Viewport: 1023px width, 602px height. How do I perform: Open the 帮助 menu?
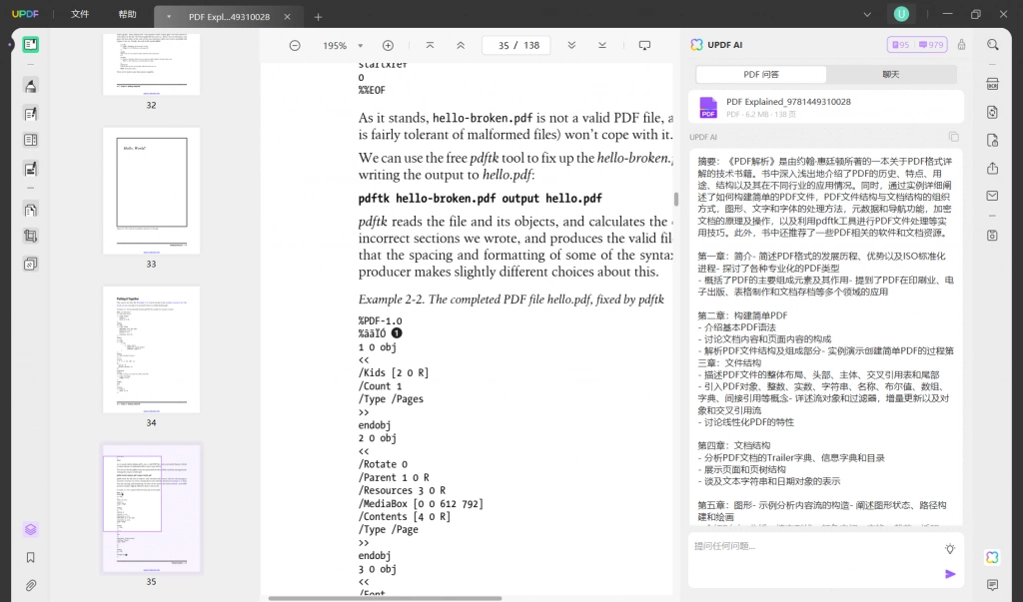pos(127,14)
